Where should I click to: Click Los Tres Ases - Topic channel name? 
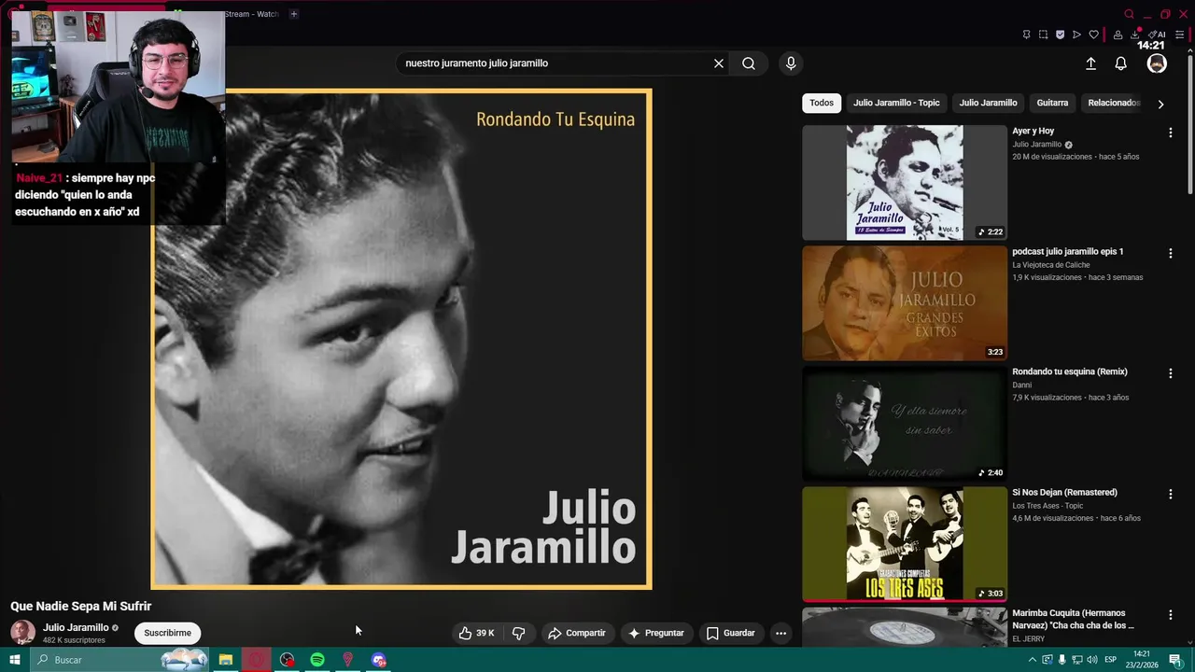point(1047,506)
